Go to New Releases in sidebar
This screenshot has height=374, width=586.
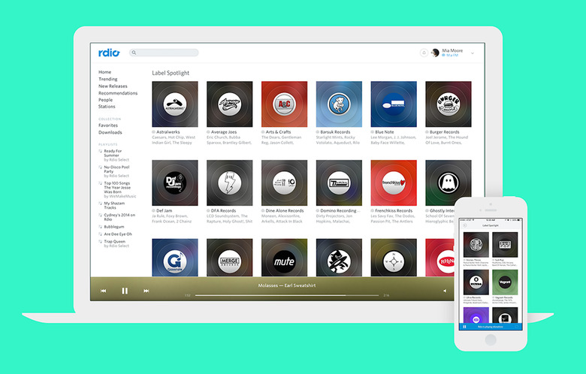click(113, 86)
